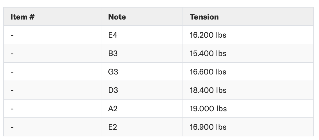
Task: Click the Item # dash in E4 row
Action: [12, 35]
